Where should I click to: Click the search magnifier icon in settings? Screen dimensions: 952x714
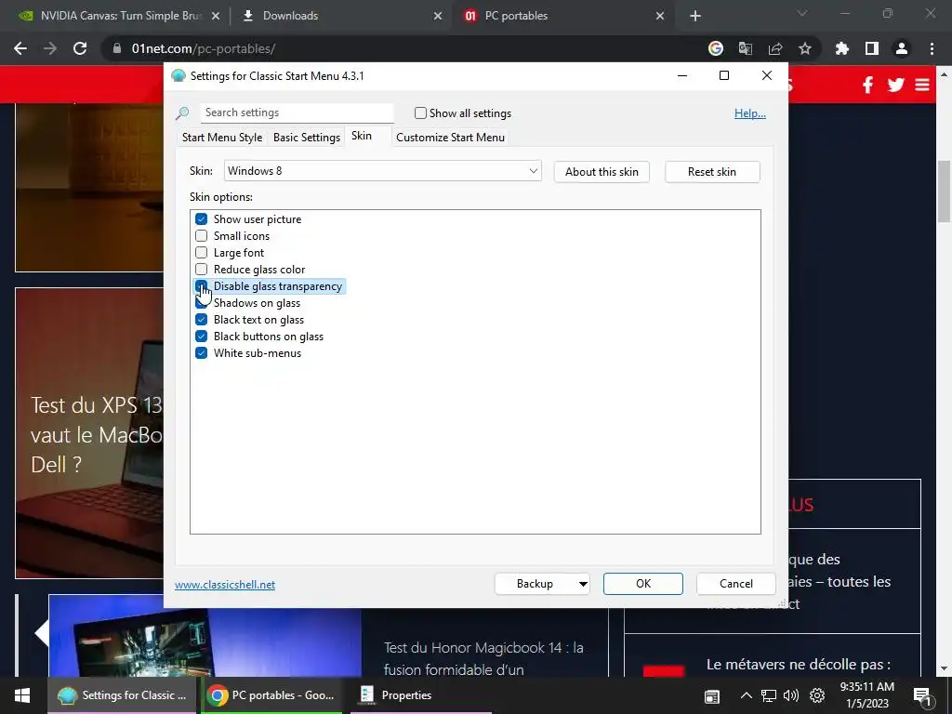182,112
